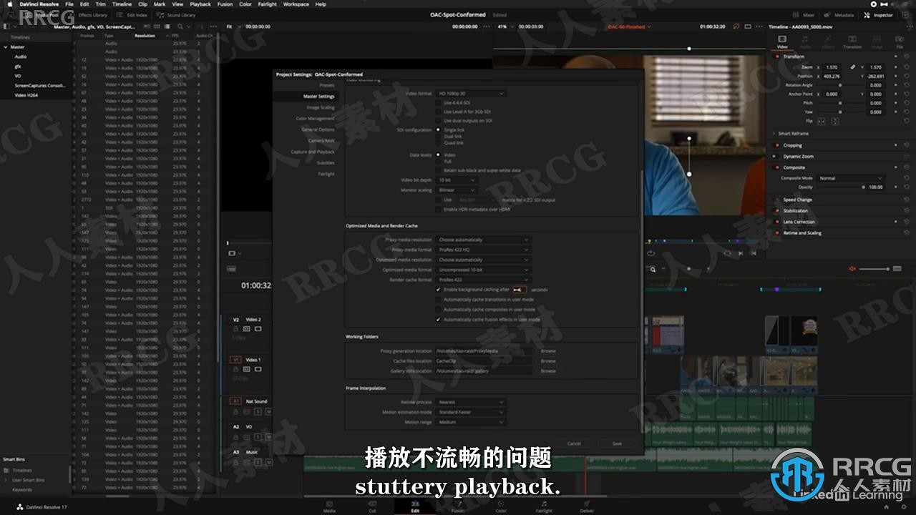The height and width of the screenshot is (515, 916).
Task: Reset Composite section in Inspector
Action: tap(907, 167)
